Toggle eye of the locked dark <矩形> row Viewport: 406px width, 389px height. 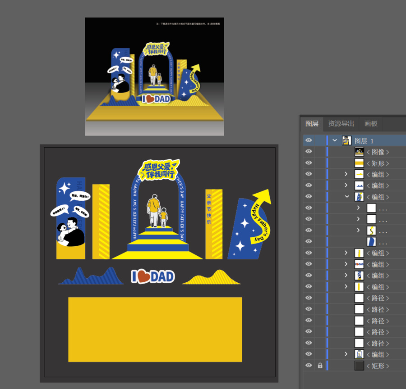pos(309,366)
